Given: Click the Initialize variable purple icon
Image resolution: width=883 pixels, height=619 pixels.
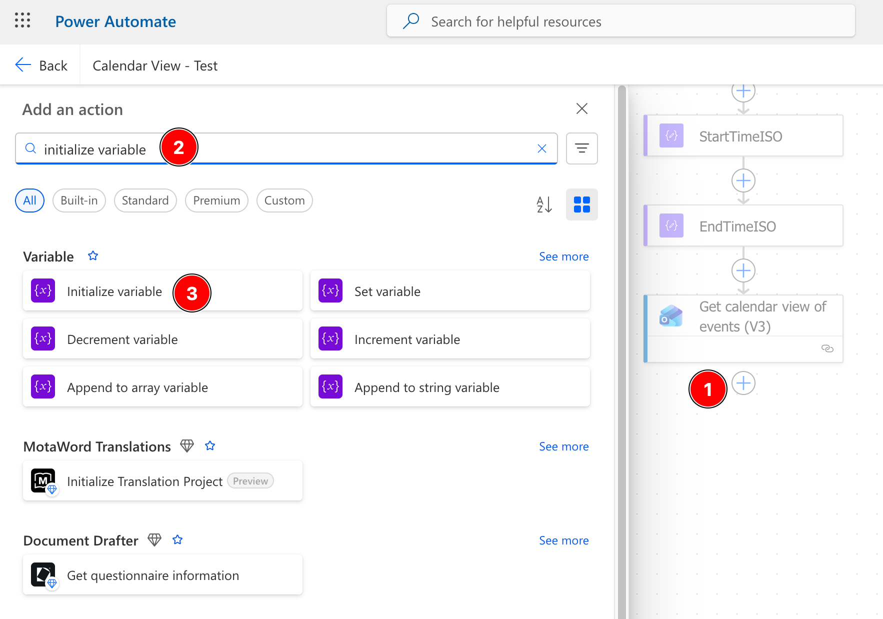Looking at the screenshot, I should [43, 290].
